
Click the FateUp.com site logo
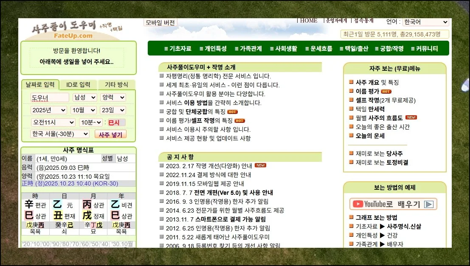pos(67,30)
